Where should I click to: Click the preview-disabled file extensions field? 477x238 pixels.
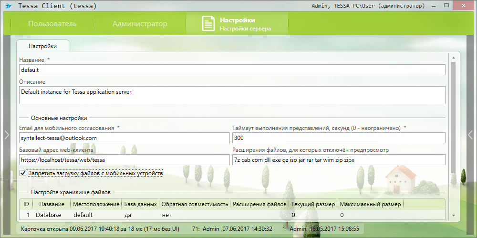339,159
